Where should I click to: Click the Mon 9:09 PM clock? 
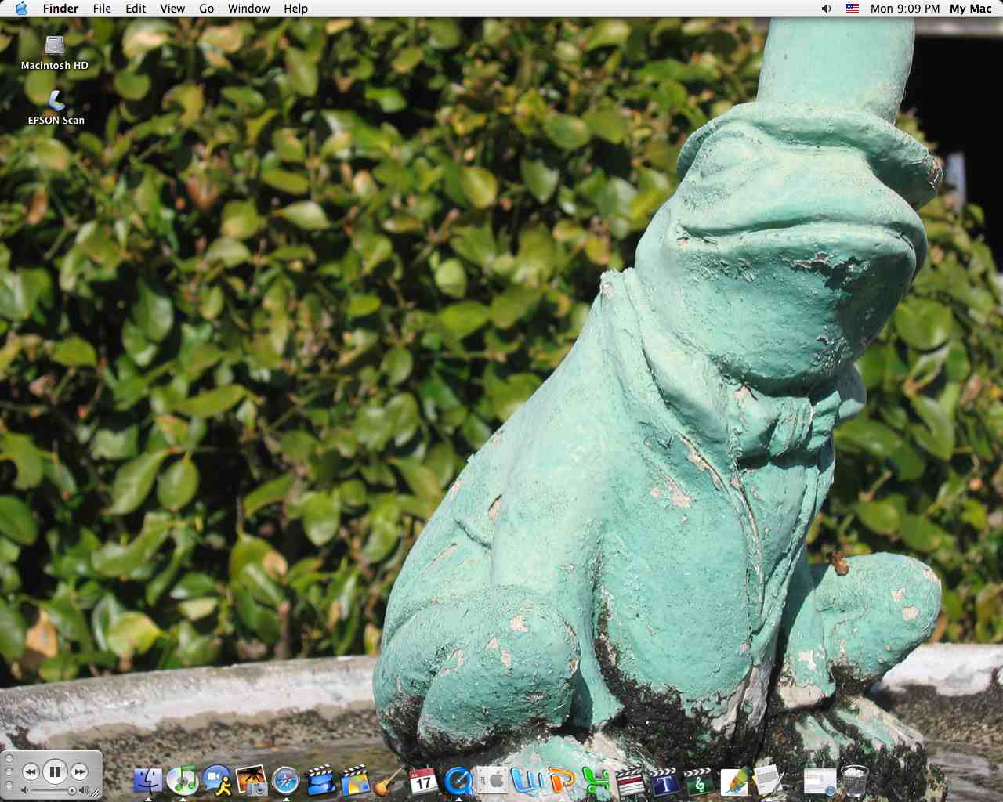tap(905, 9)
